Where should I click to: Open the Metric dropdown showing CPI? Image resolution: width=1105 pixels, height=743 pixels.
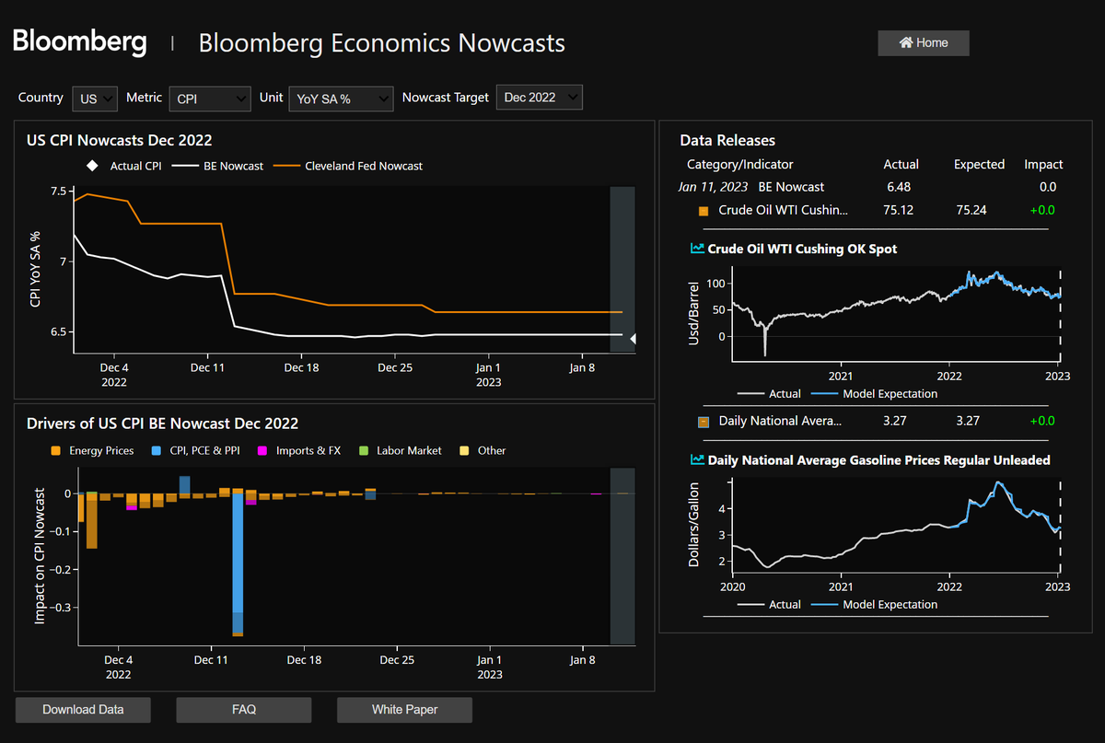210,98
